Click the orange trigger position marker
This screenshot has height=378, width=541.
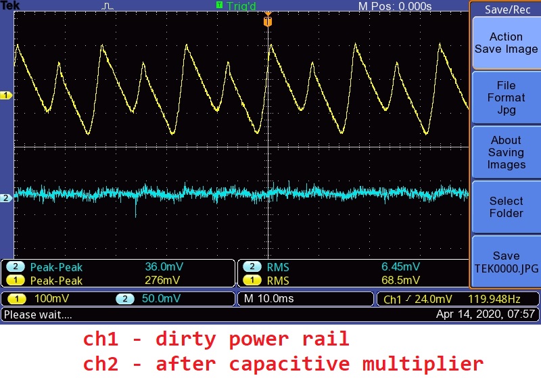click(268, 20)
